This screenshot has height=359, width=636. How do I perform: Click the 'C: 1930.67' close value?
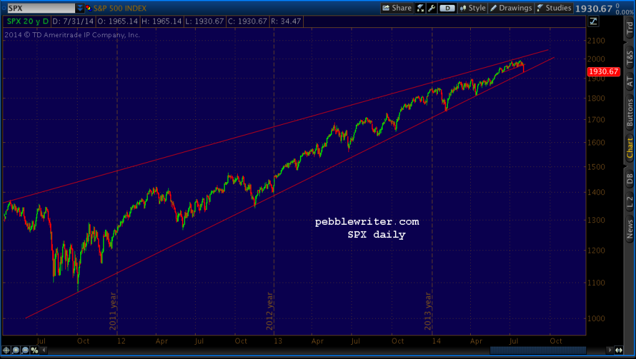[x=247, y=21]
